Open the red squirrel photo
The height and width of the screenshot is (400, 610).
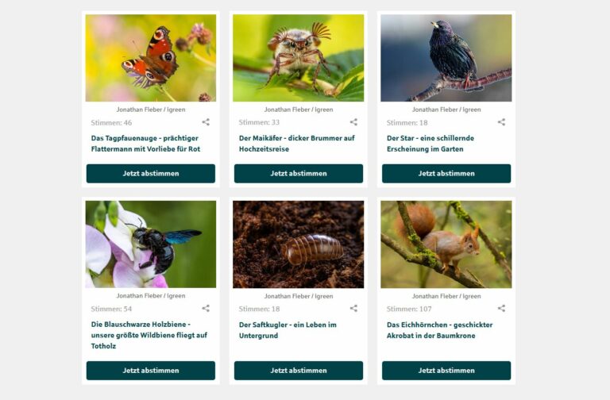446,244
